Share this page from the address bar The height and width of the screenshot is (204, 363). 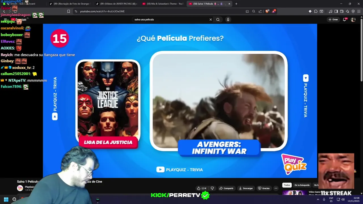tap(260, 11)
